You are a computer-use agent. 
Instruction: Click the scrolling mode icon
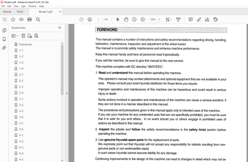(178, 20)
